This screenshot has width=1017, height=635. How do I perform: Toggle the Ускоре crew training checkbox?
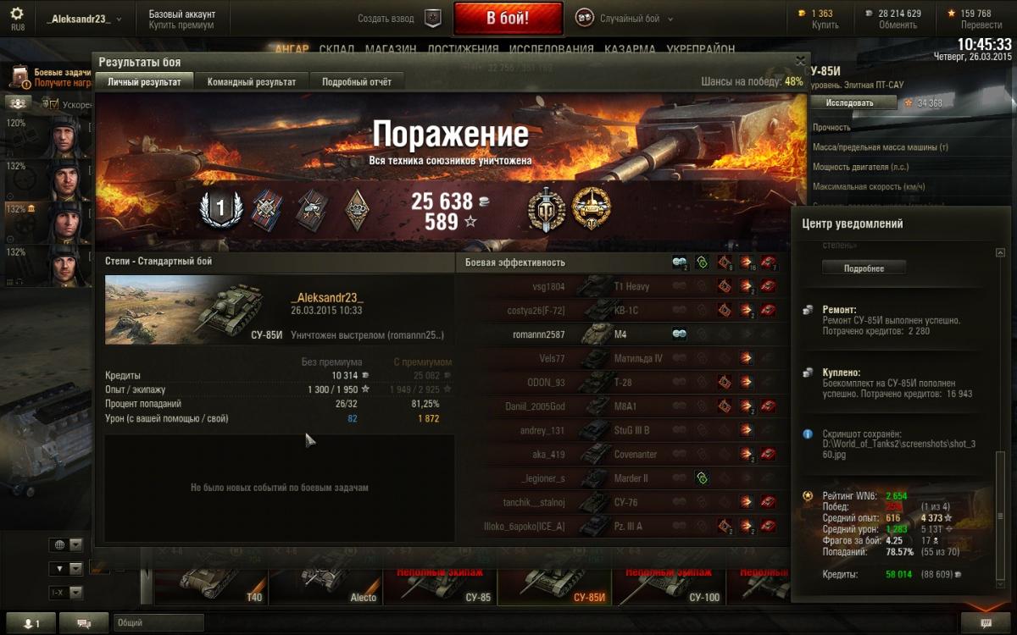pos(54,104)
